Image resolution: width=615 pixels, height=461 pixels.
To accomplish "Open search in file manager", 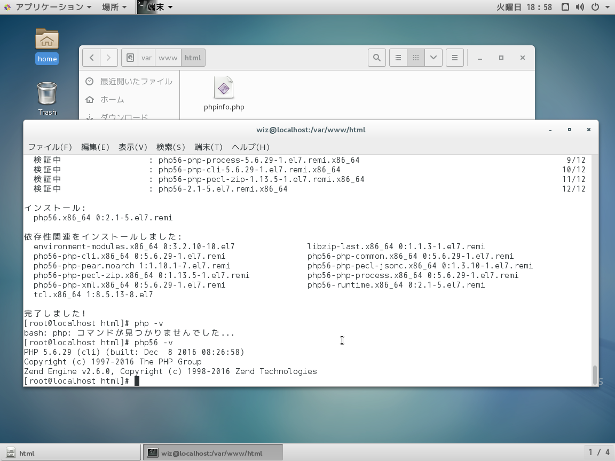I will 376,58.
